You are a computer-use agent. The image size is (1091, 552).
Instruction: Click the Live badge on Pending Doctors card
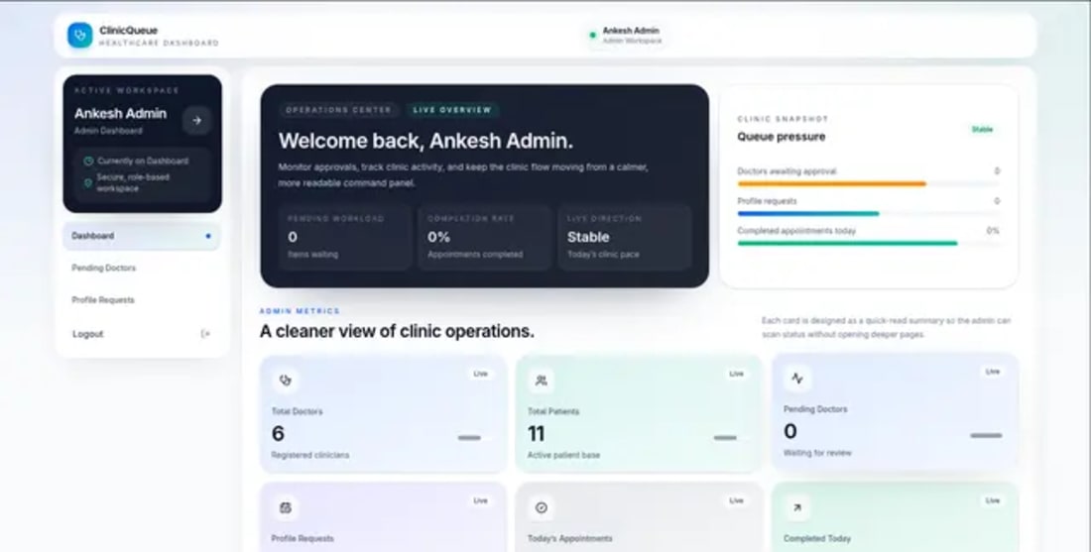pos(993,372)
